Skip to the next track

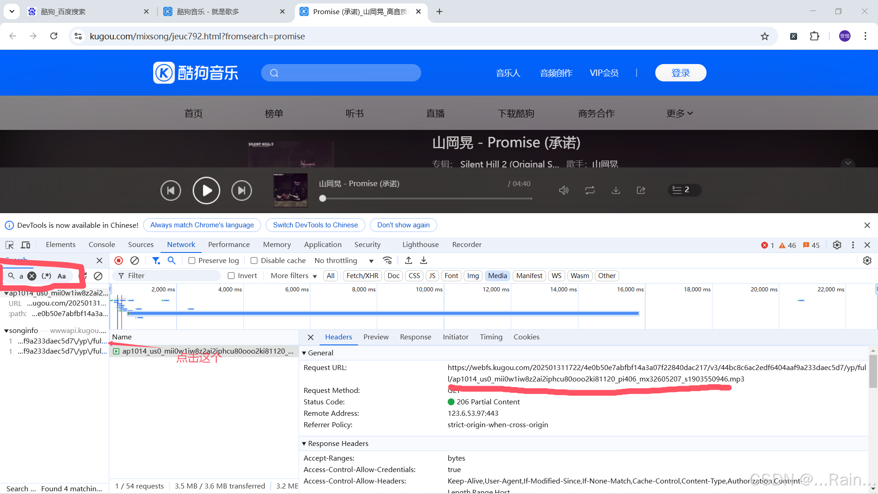point(241,190)
